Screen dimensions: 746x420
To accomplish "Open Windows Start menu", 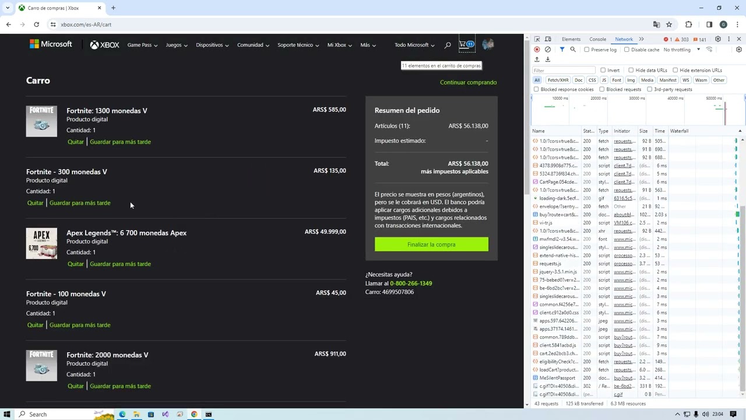I will pos(7,414).
